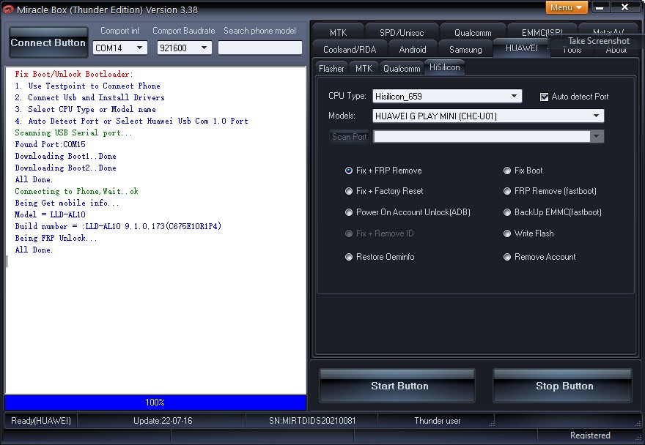The width and height of the screenshot is (645, 445).
Task: Close the Miracle Box window
Action: coord(624,7)
